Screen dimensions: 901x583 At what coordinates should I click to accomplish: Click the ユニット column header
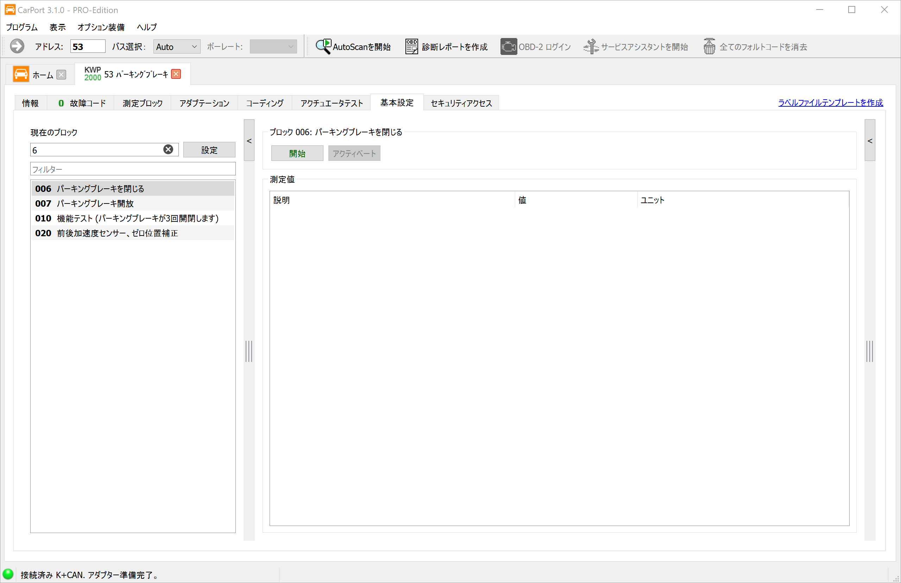[x=743, y=200]
